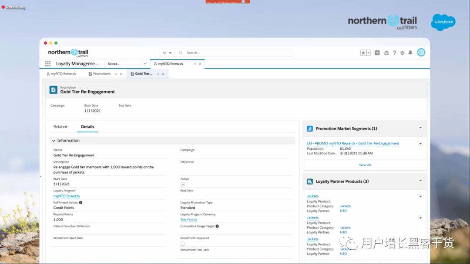Toggle the Active checkbox
The image size is (470, 264).
pyautogui.click(x=182, y=185)
